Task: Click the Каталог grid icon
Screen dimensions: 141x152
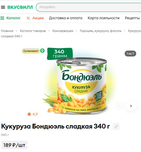Action: pyautogui.click(x=2, y=18)
